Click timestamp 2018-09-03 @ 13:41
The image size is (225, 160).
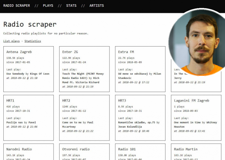click(192, 131)
